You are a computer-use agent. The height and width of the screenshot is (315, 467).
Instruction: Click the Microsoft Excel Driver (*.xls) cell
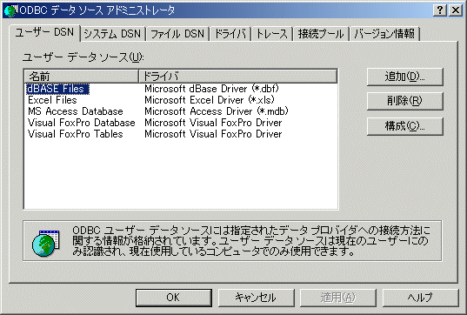pyautogui.click(x=210, y=100)
